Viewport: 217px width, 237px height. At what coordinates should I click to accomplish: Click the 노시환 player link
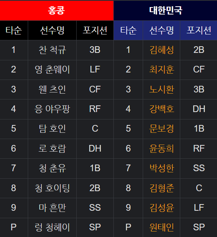pyautogui.click(x=161, y=89)
